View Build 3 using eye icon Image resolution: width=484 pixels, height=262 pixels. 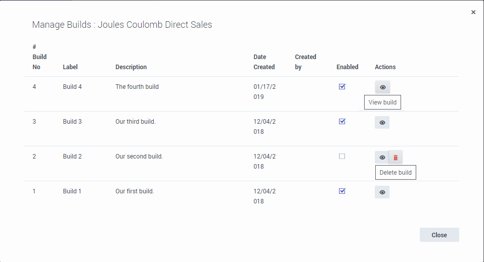[x=382, y=122]
